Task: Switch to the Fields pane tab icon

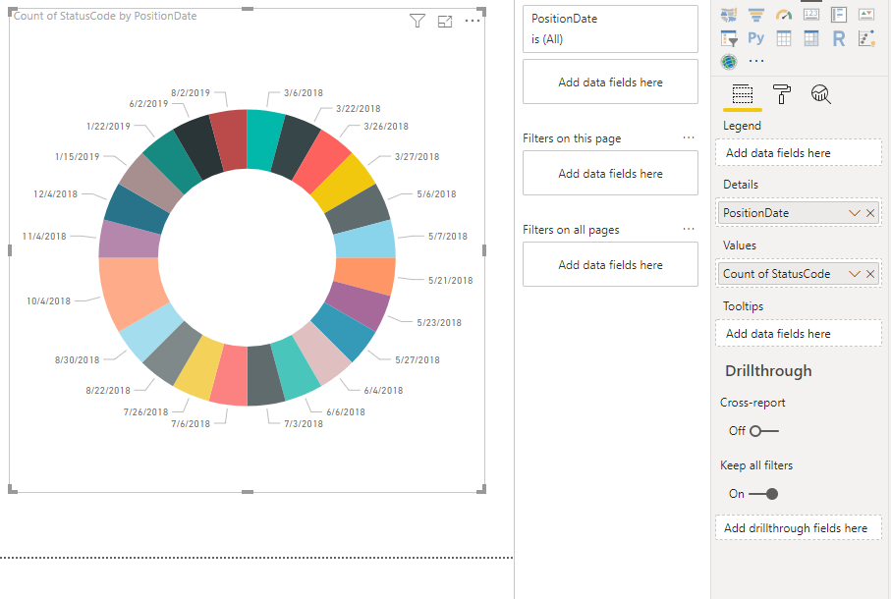Action: tap(742, 94)
